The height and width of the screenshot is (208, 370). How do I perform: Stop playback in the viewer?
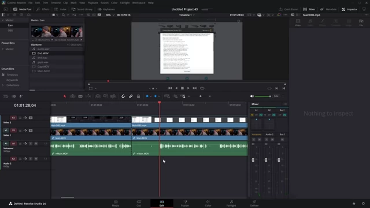[182, 88]
